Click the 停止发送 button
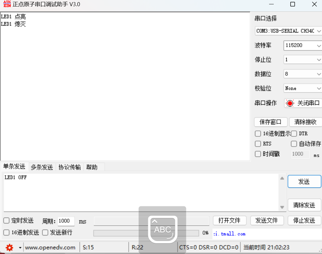This screenshot has height=254, width=322. click(304, 220)
